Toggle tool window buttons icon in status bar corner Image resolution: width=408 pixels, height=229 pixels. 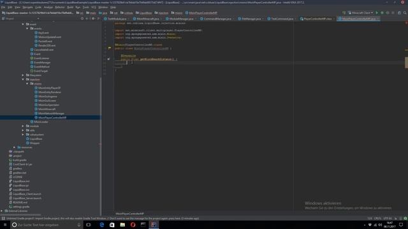[x=3, y=218]
